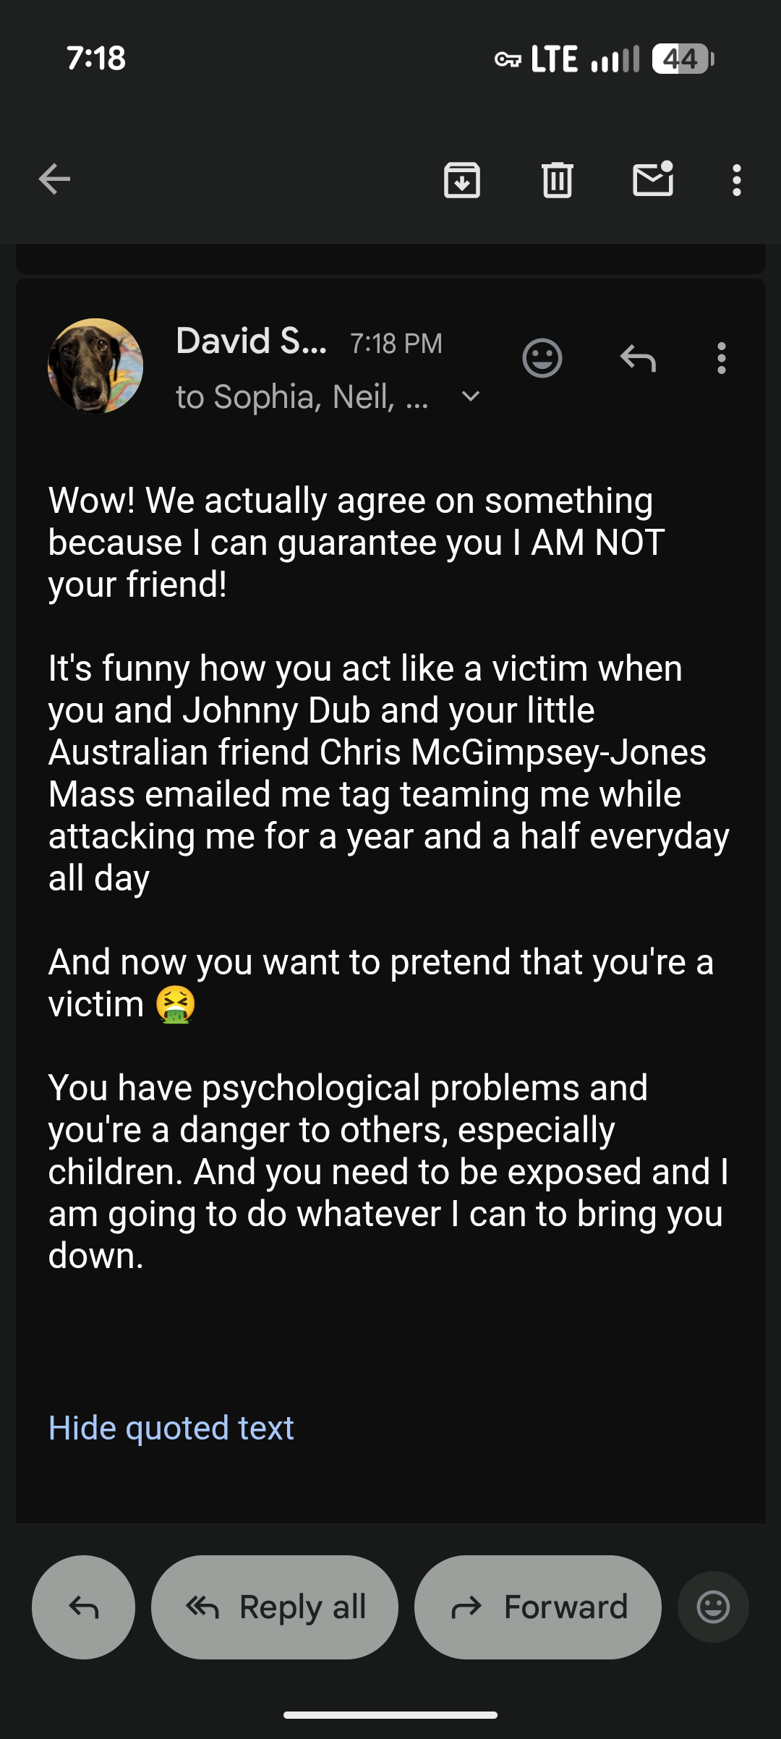Hide quoted text in the message

(171, 1427)
